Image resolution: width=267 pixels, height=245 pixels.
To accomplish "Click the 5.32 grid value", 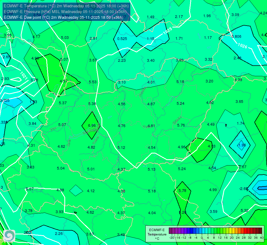I will click(244, 210).
